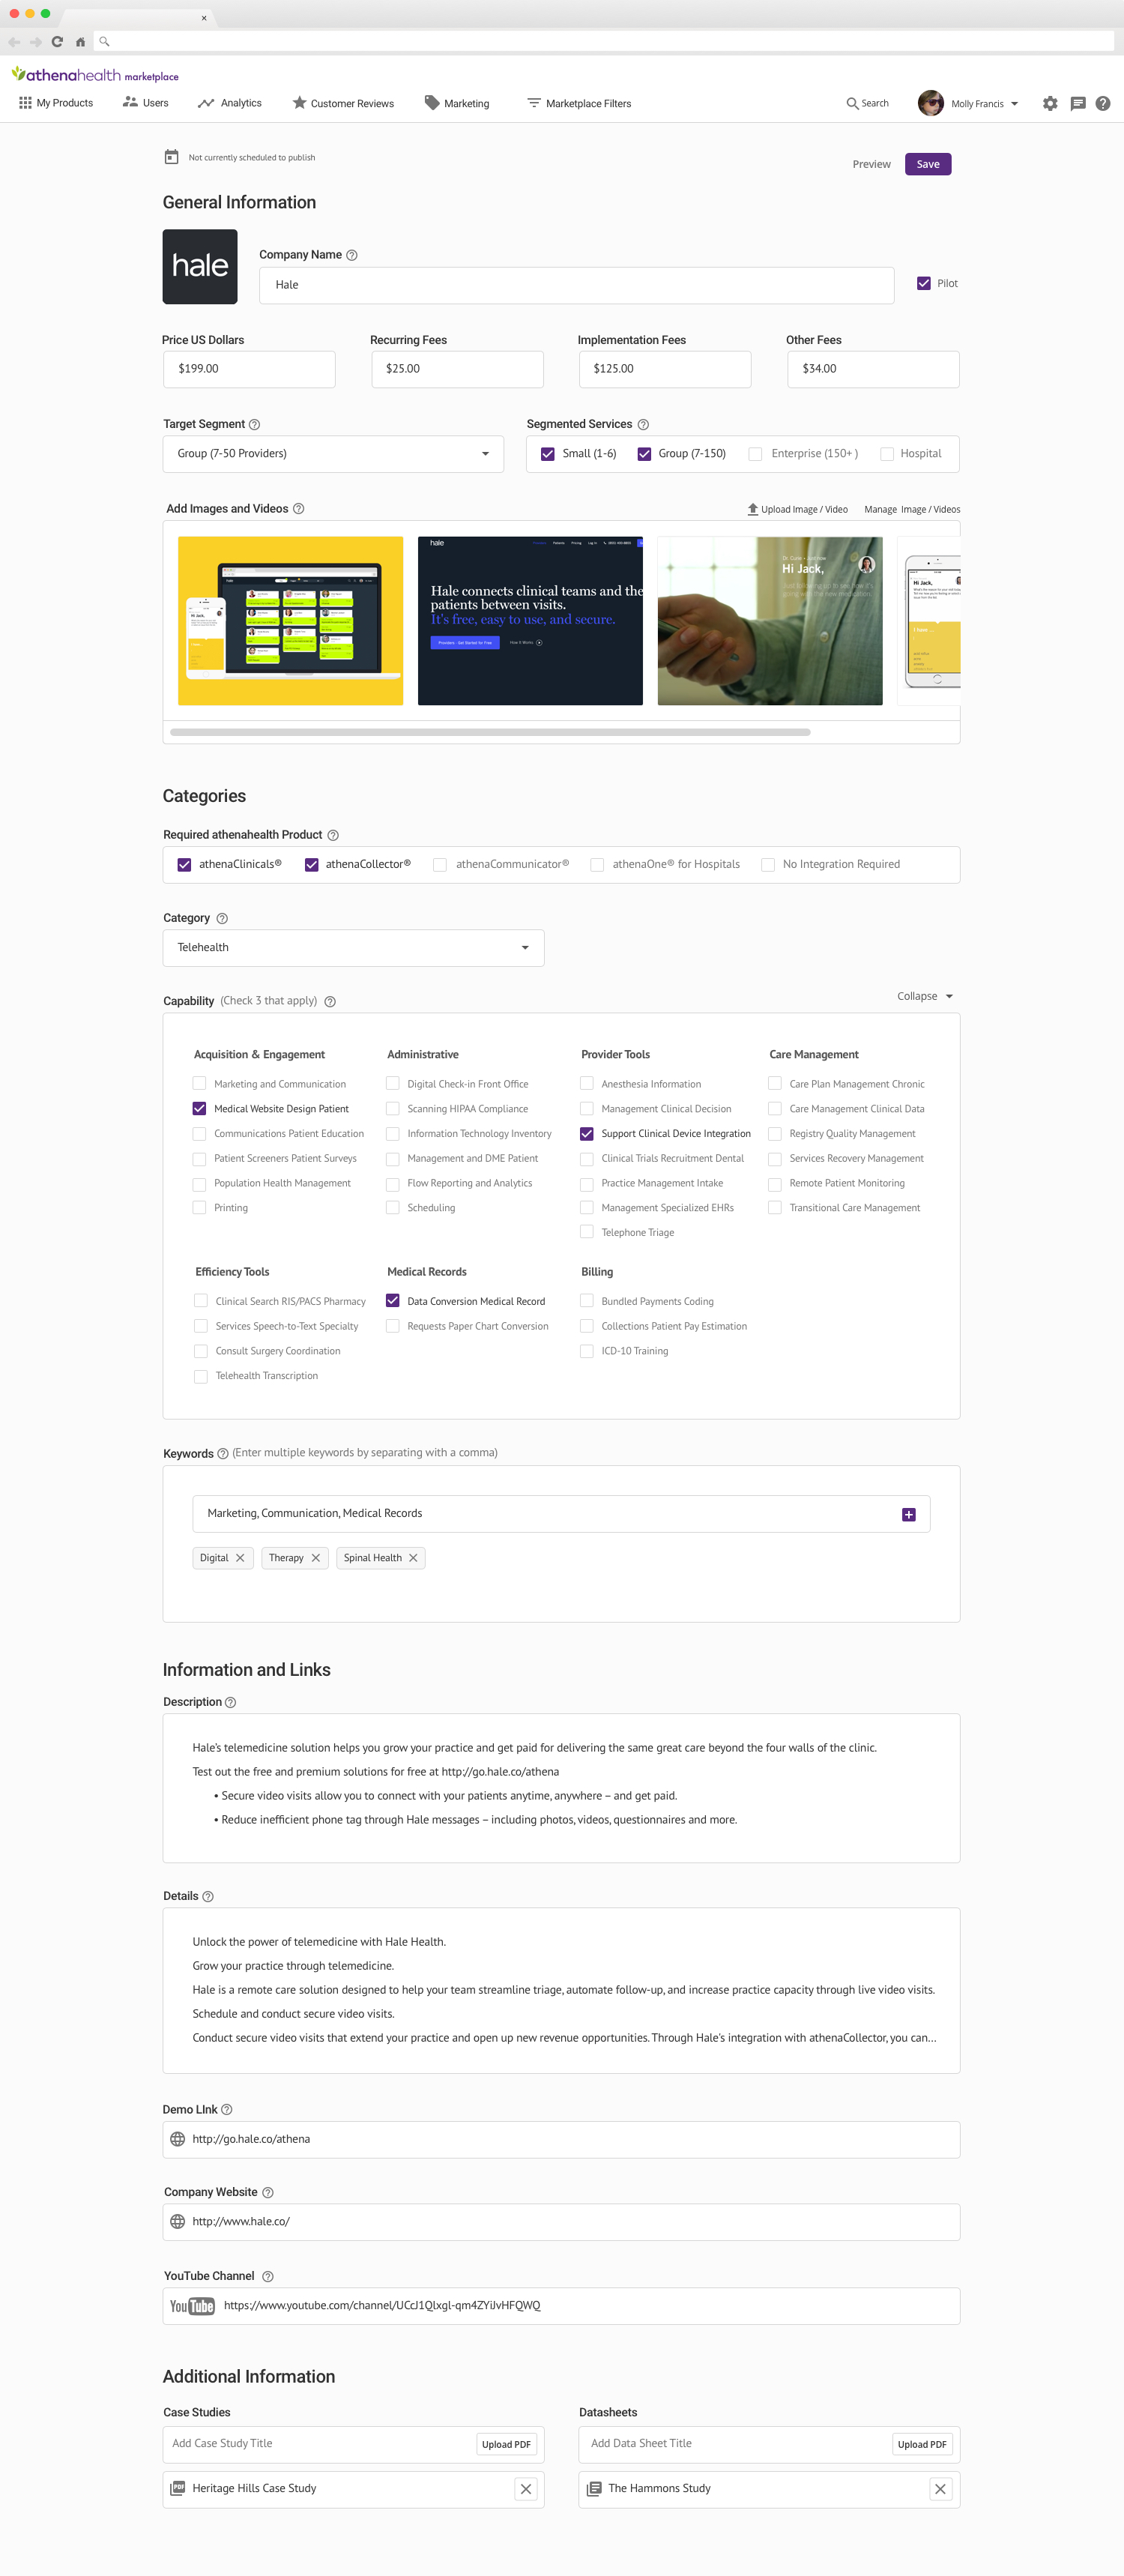Open the Molly Francis user menu
Image resolution: width=1124 pixels, height=2576 pixels.
click(x=968, y=103)
